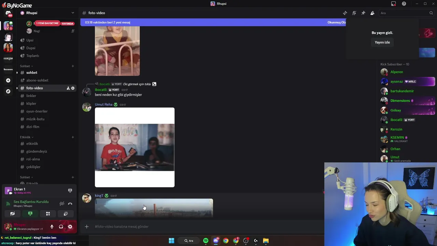
Task: Click Ses Bağlantısı Kuruldu connection status
Action: [x=31, y=202]
